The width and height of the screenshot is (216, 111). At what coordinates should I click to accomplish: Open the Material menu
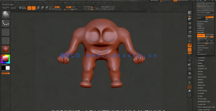(x=51, y=3)
